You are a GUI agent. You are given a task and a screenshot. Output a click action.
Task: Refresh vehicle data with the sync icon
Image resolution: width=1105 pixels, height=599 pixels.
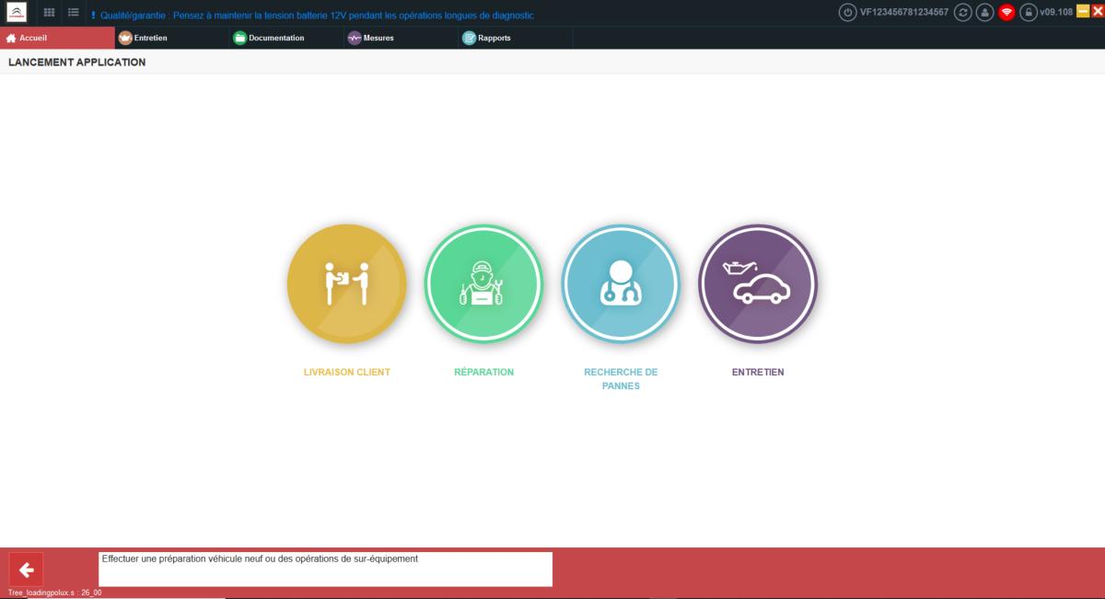point(962,12)
